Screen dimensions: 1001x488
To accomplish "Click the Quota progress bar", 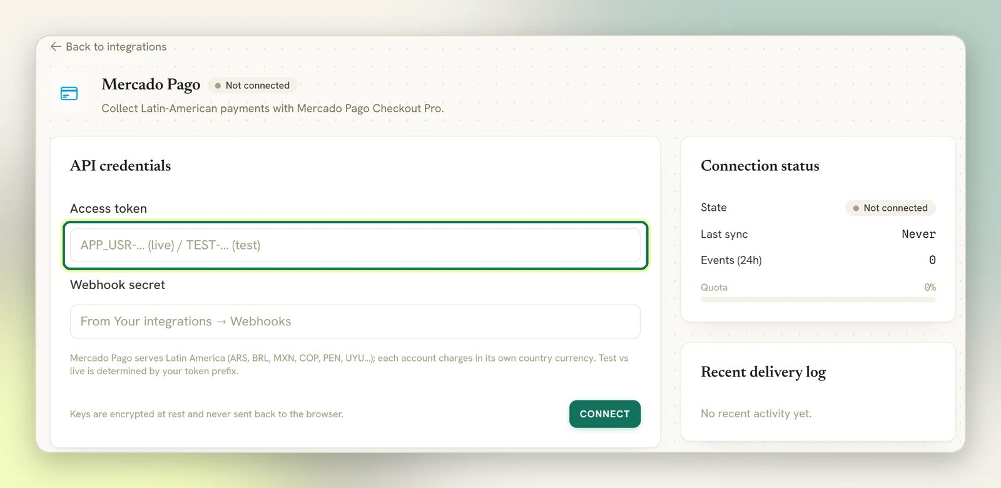I will 818,300.
